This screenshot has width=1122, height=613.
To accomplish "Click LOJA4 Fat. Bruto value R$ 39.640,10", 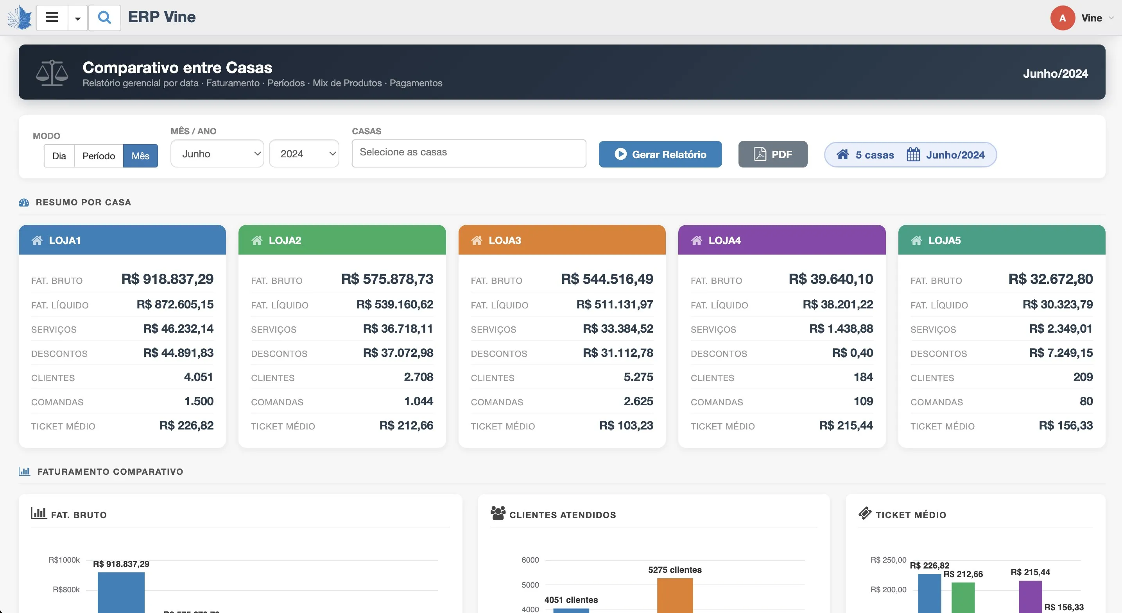I will coord(831,279).
